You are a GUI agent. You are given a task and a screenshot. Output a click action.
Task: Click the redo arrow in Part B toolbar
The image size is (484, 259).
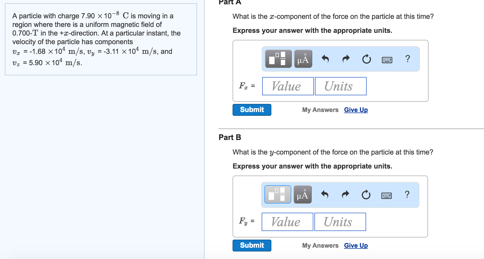[345, 195]
